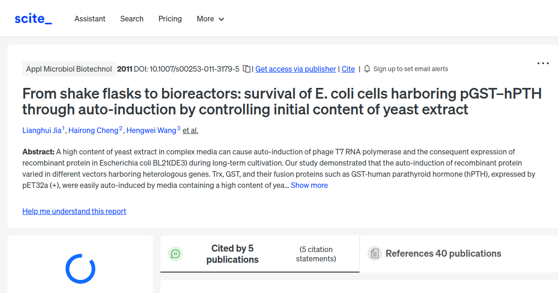Open the Search page
The height and width of the screenshot is (293, 558).
(x=132, y=19)
